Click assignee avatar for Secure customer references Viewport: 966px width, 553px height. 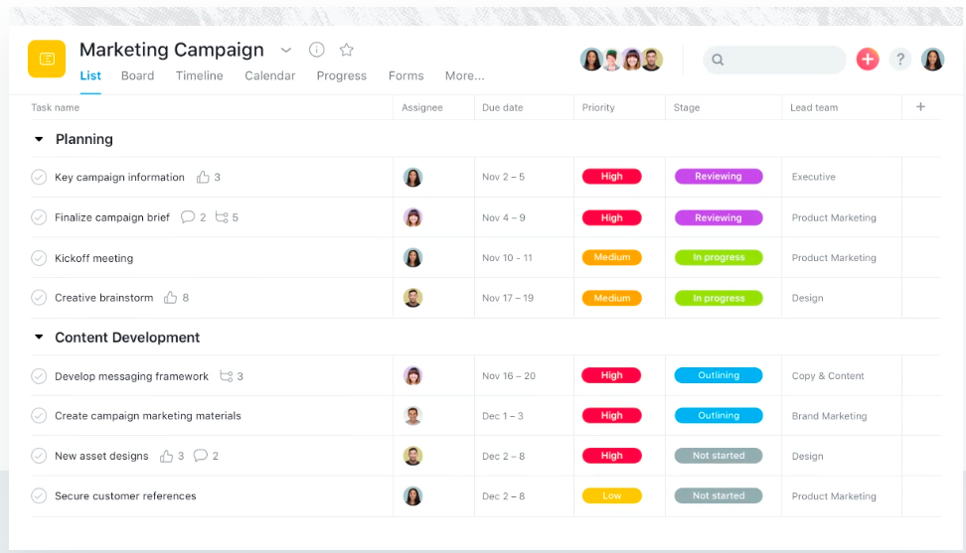412,495
